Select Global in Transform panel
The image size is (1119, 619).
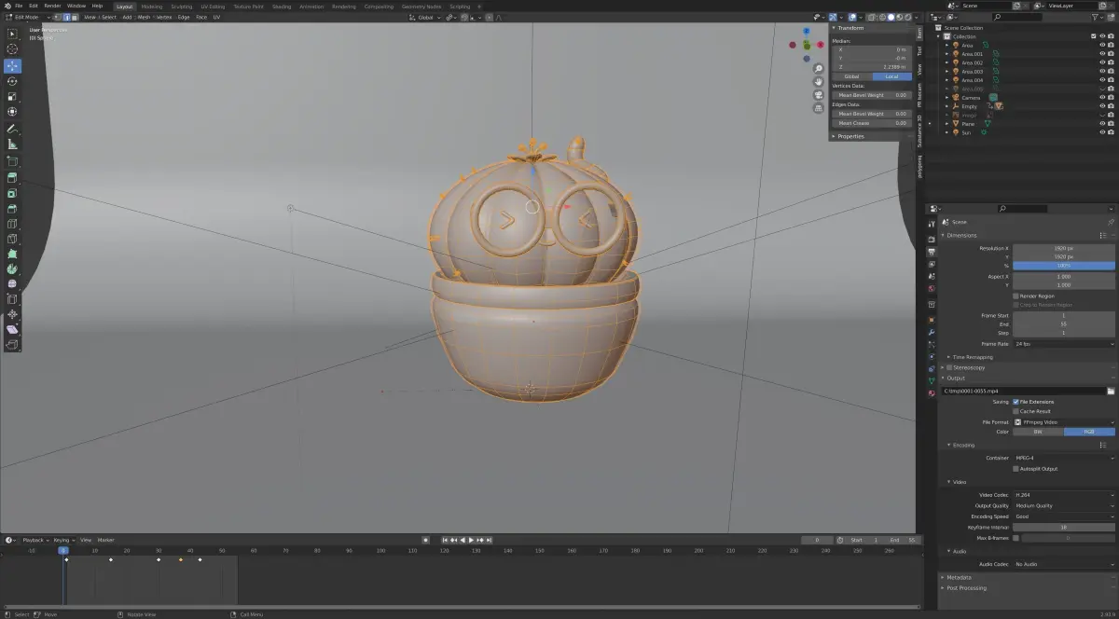[851, 76]
